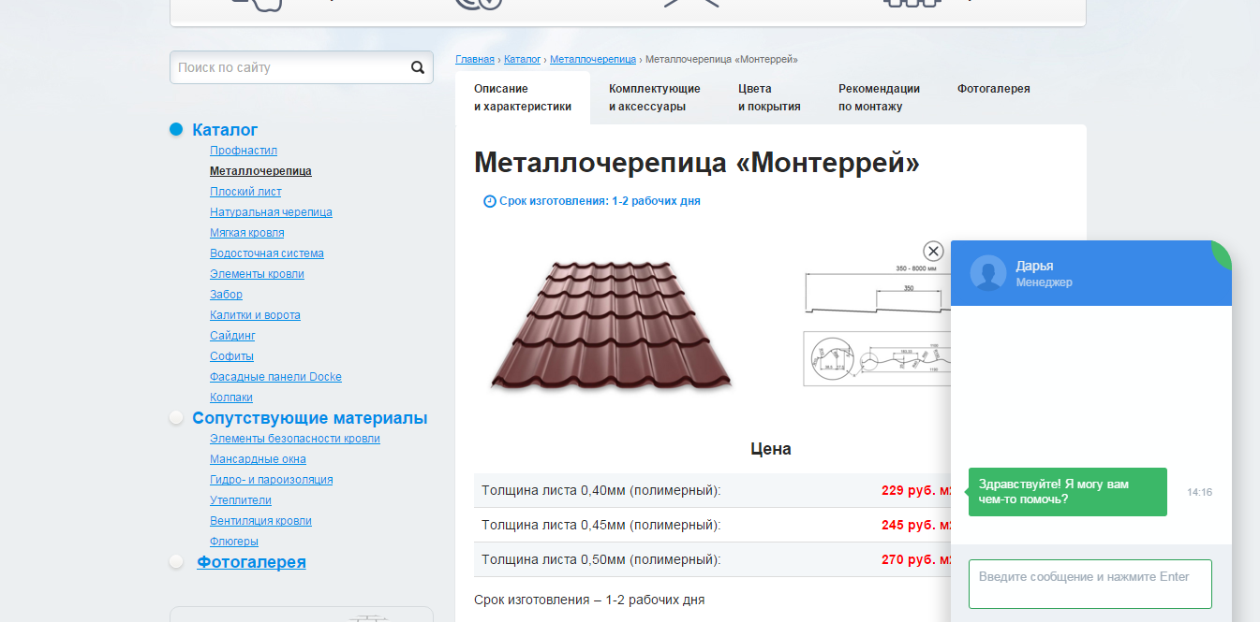The height and width of the screenshot is (622, 1260).
Task: Click the X icon above the product diagram
Action: 933,251
